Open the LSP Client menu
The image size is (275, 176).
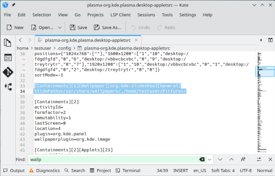tap(121, 15)
